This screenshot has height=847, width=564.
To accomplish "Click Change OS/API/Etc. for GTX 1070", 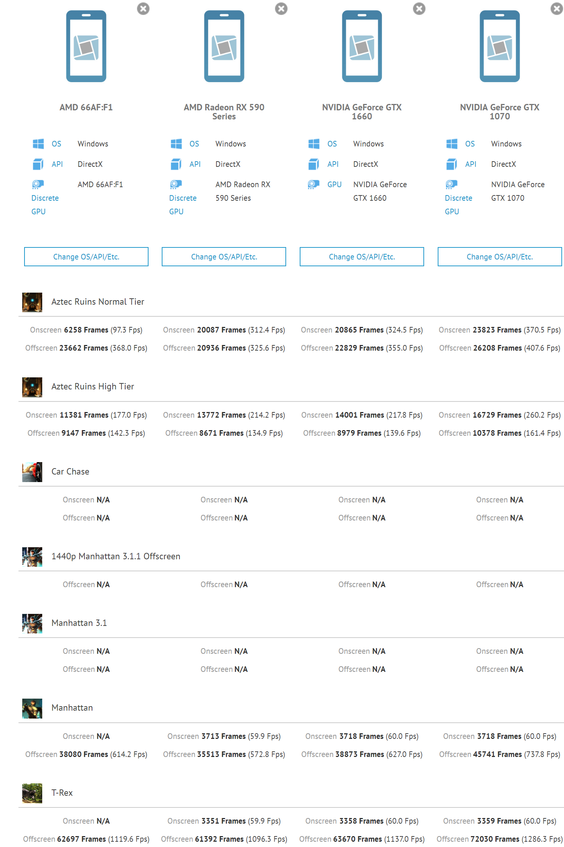I will [500, 257].
